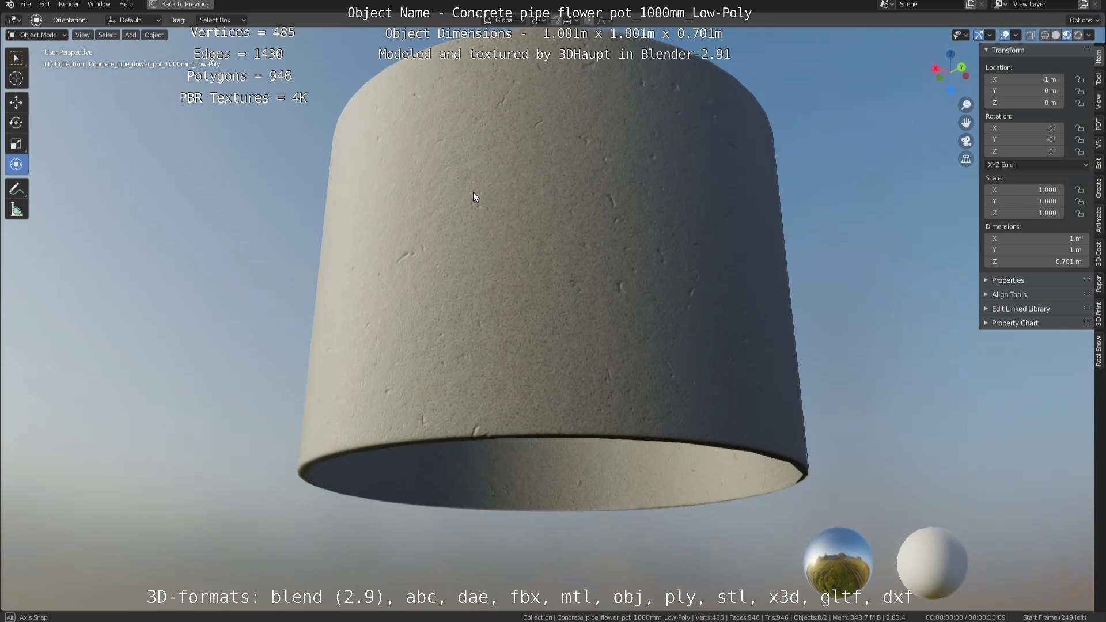The width and height of the screenshot is (1106, 622).
Task: Open viewport Object menu button
Action: pyautogui.click(x=154, y=35)
